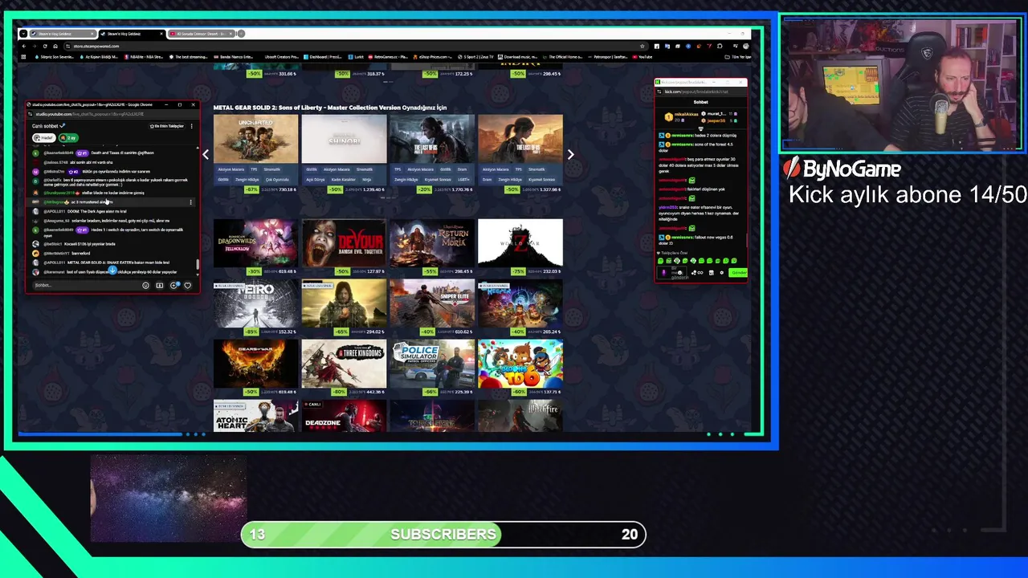Open the Shinobi game thumbnail
Screen dimensions: 1028x578
click(x=344, y=139)
